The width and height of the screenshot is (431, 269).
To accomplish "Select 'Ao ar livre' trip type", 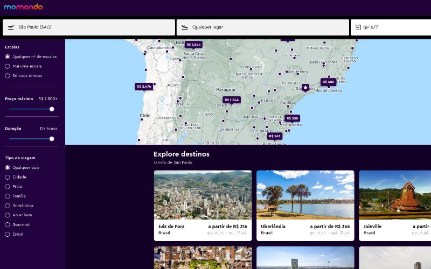I will 18,215.
